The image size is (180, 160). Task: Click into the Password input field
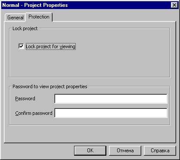click(x=111, y=98)
